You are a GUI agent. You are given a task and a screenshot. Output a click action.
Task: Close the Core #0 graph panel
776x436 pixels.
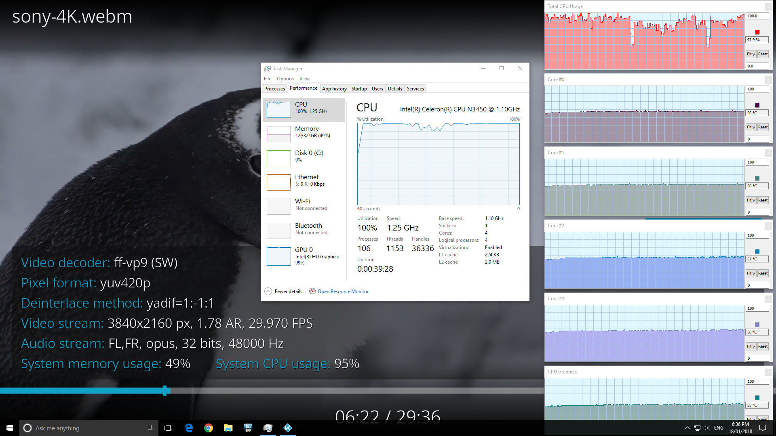(768, 80)
